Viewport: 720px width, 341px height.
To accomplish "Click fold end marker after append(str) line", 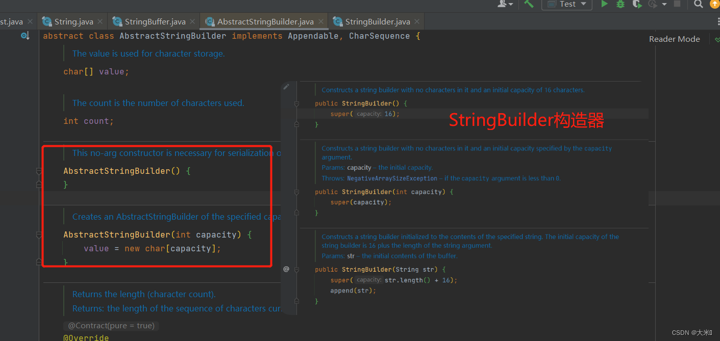I will (x=296, y=301).
